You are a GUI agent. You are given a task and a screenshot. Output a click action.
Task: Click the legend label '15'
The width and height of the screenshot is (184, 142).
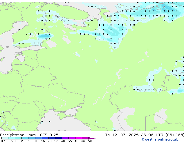(43, 141)
